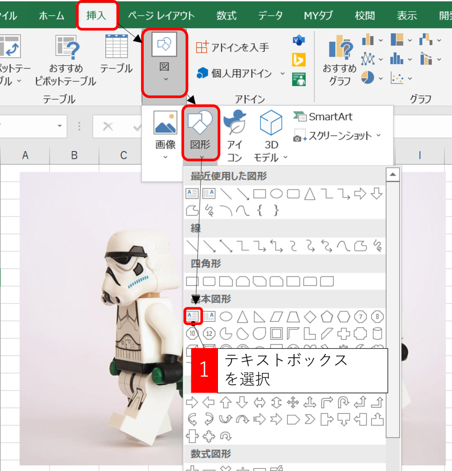Select the left brace shape
The image size is (452, 471).
260,210
